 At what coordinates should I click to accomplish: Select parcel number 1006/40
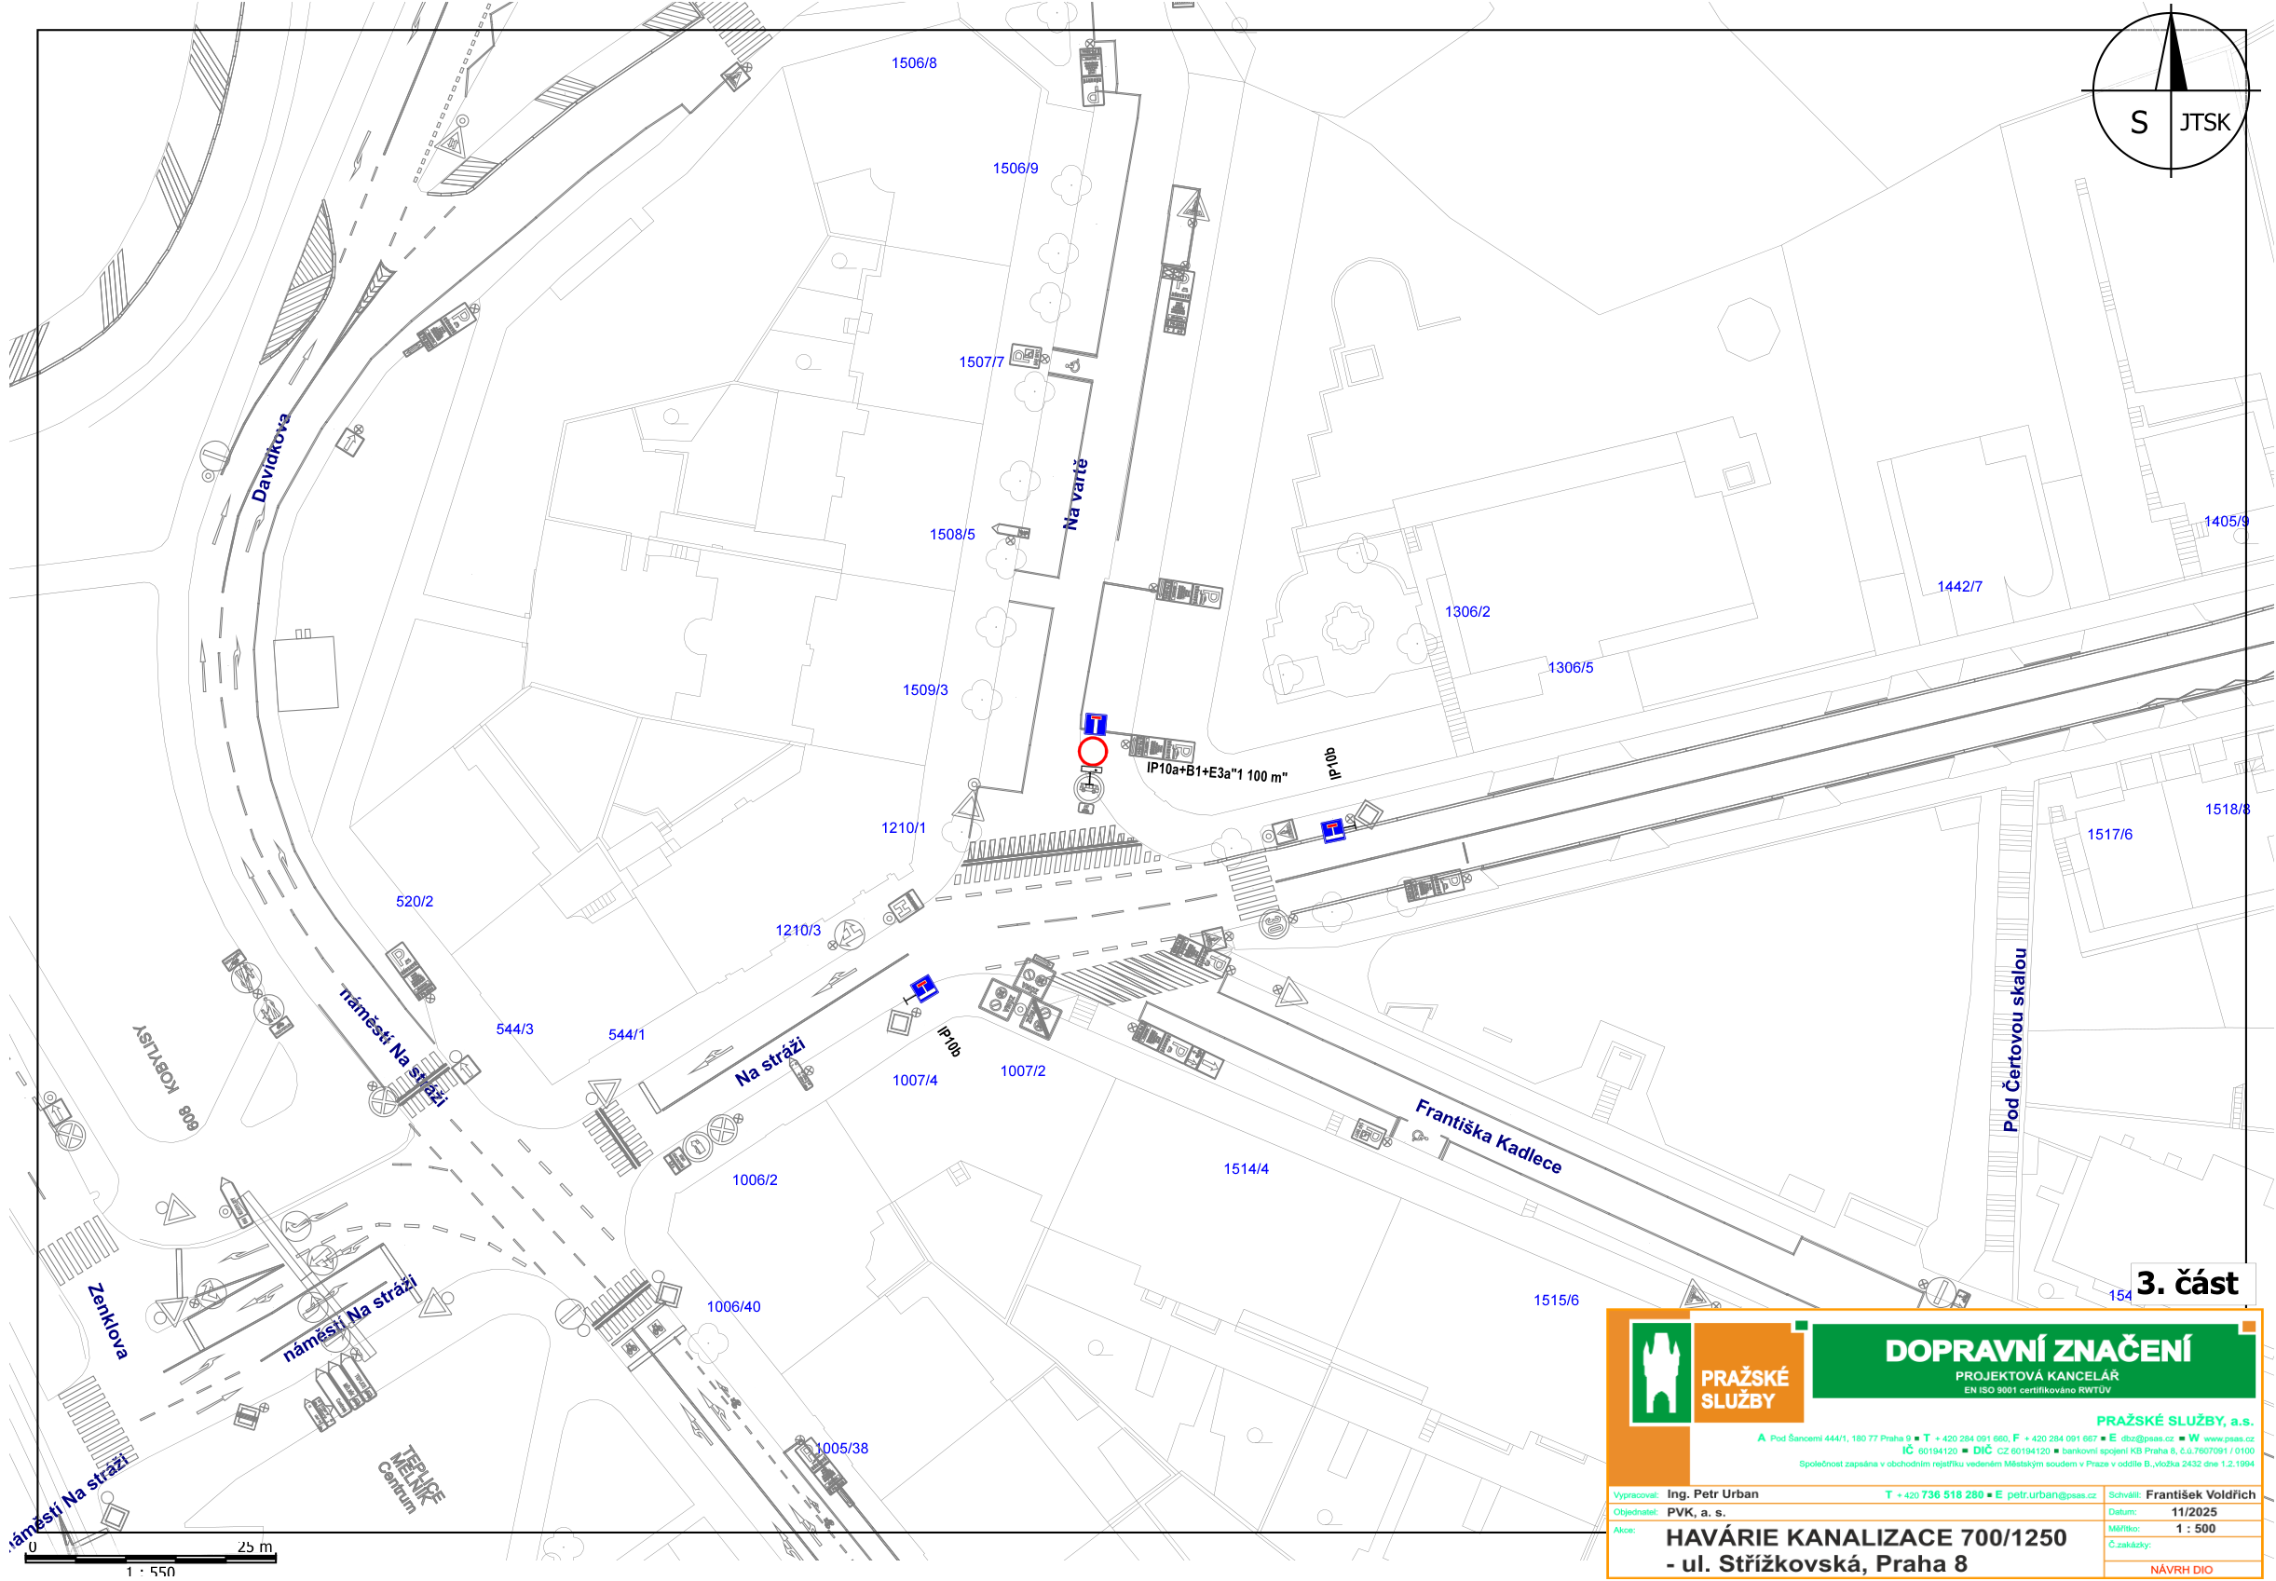[734, 1308]
